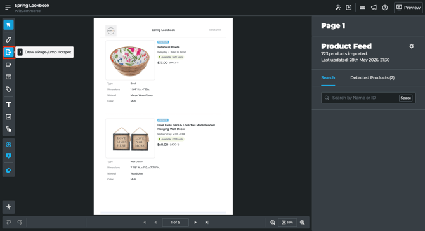
Task: Open Product Feed settings gear
Action: click(x=412, y=46)
